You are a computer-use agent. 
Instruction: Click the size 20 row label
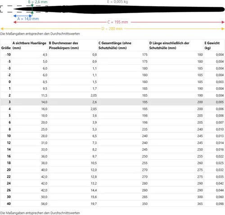click(9, 170)
